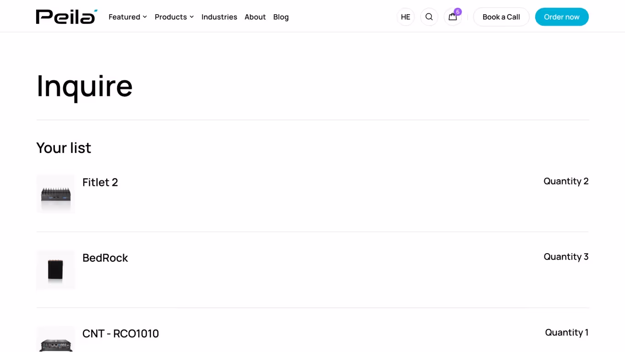Switch language with the HE button
The width and height of the screenshot is (625, 352).
pos(405,17)
